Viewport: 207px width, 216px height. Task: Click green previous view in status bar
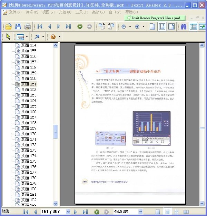tap(97, 212)
